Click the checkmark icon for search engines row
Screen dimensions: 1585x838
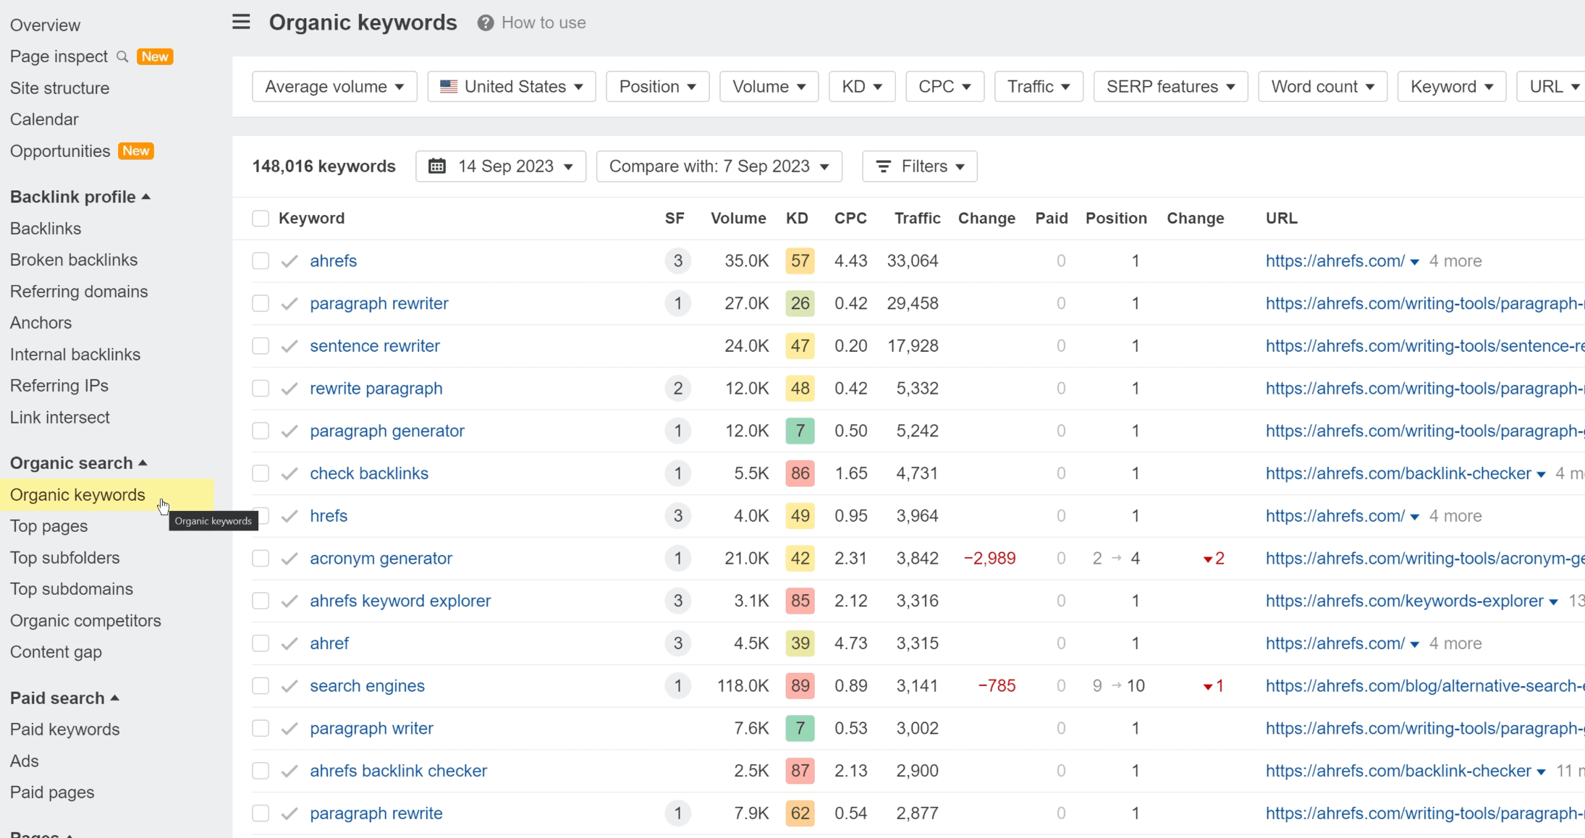tap(289, 686)
